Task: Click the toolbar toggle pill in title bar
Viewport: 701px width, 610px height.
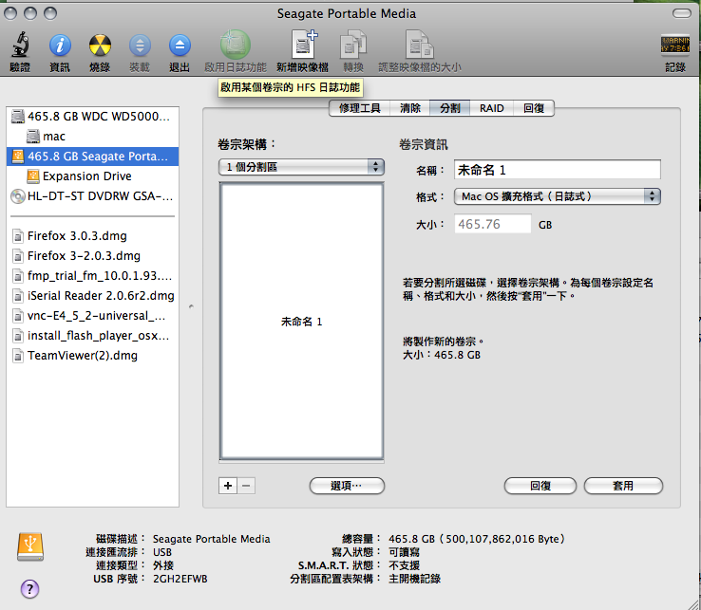Action: pos(682,14)
